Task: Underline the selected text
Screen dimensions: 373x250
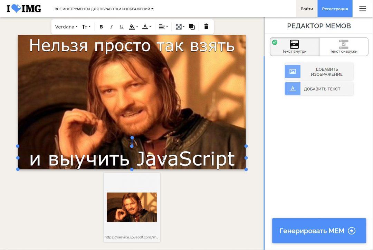Action: coord(122,27)
